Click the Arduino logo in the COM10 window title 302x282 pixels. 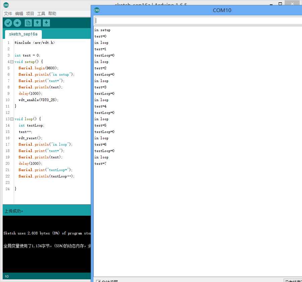(97, 10)
